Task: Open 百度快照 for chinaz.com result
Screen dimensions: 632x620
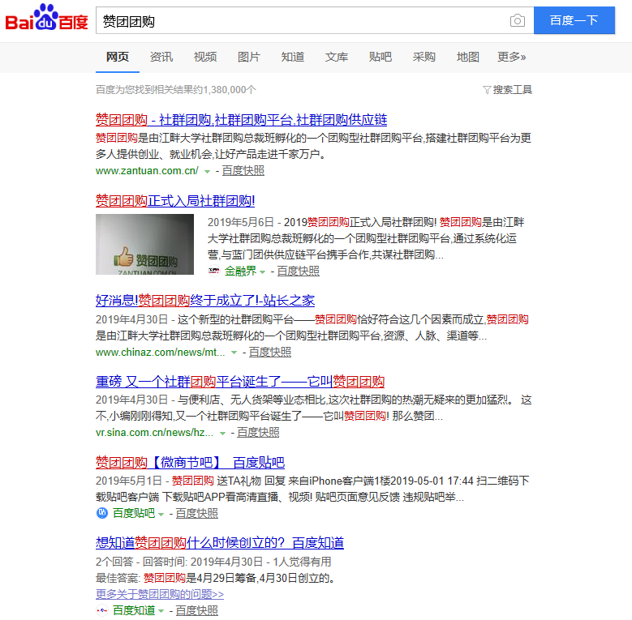Action: point(270,353)
